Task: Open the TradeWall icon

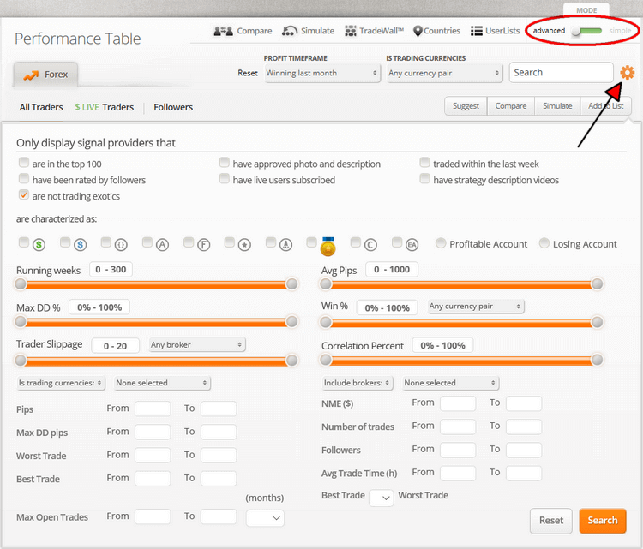Action: pyautogui.click(x=350, y=31)
